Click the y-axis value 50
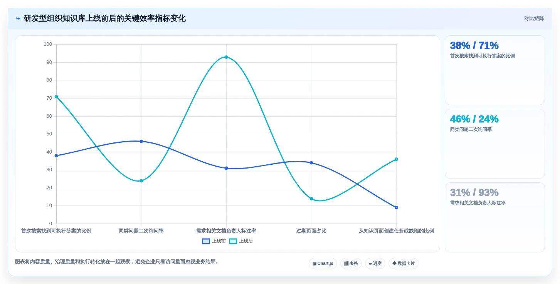The width and height of the screenshot is (560, 284). 49,134
